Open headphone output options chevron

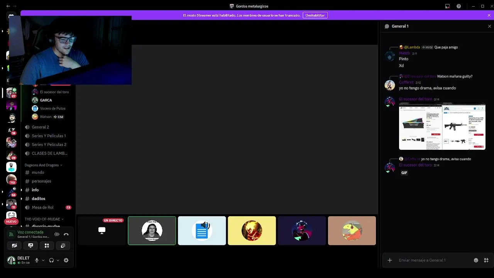click(x=58, y=260)
